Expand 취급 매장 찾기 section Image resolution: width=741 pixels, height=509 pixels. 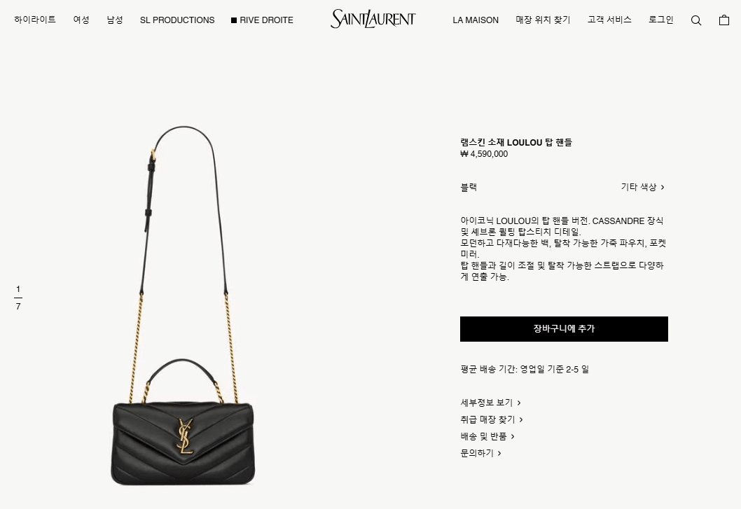point(492,419)
